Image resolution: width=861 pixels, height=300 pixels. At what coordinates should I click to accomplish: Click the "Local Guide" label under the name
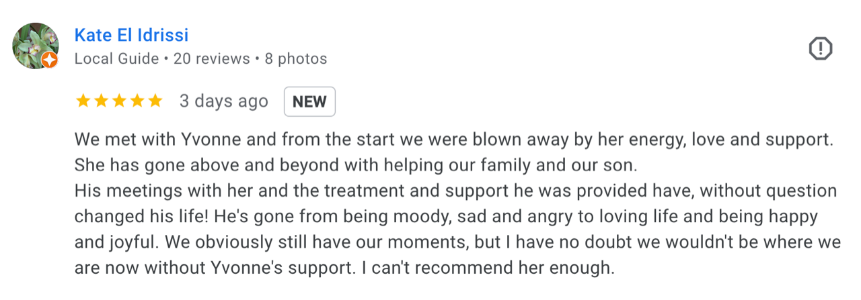pyautogui.click(x=117, y=59)
